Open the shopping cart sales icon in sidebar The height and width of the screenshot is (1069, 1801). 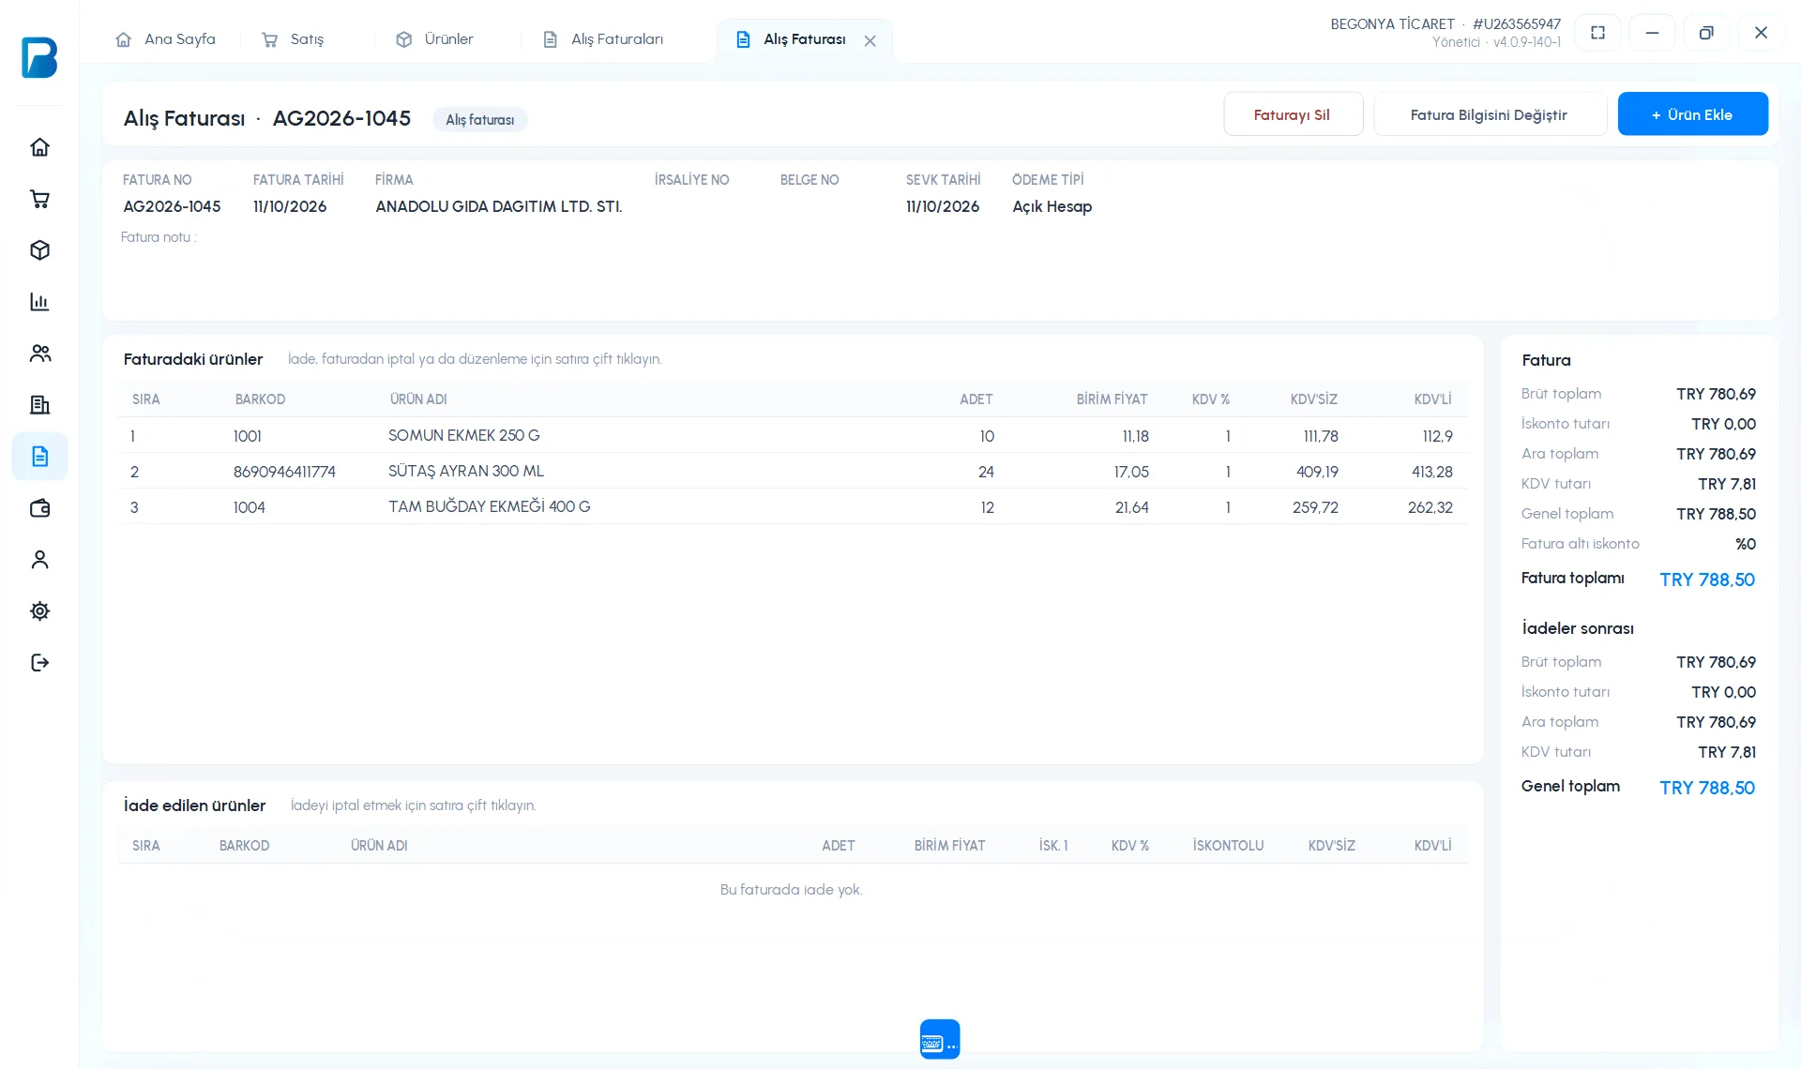pos(39,199)
